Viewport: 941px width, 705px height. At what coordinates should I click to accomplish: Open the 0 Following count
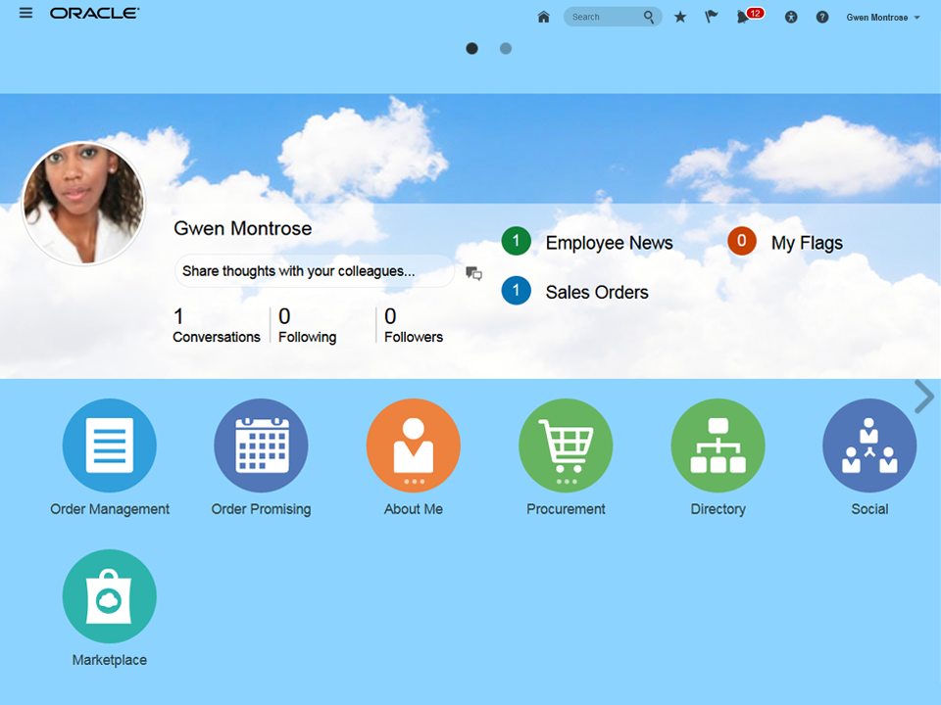point(307,325)
